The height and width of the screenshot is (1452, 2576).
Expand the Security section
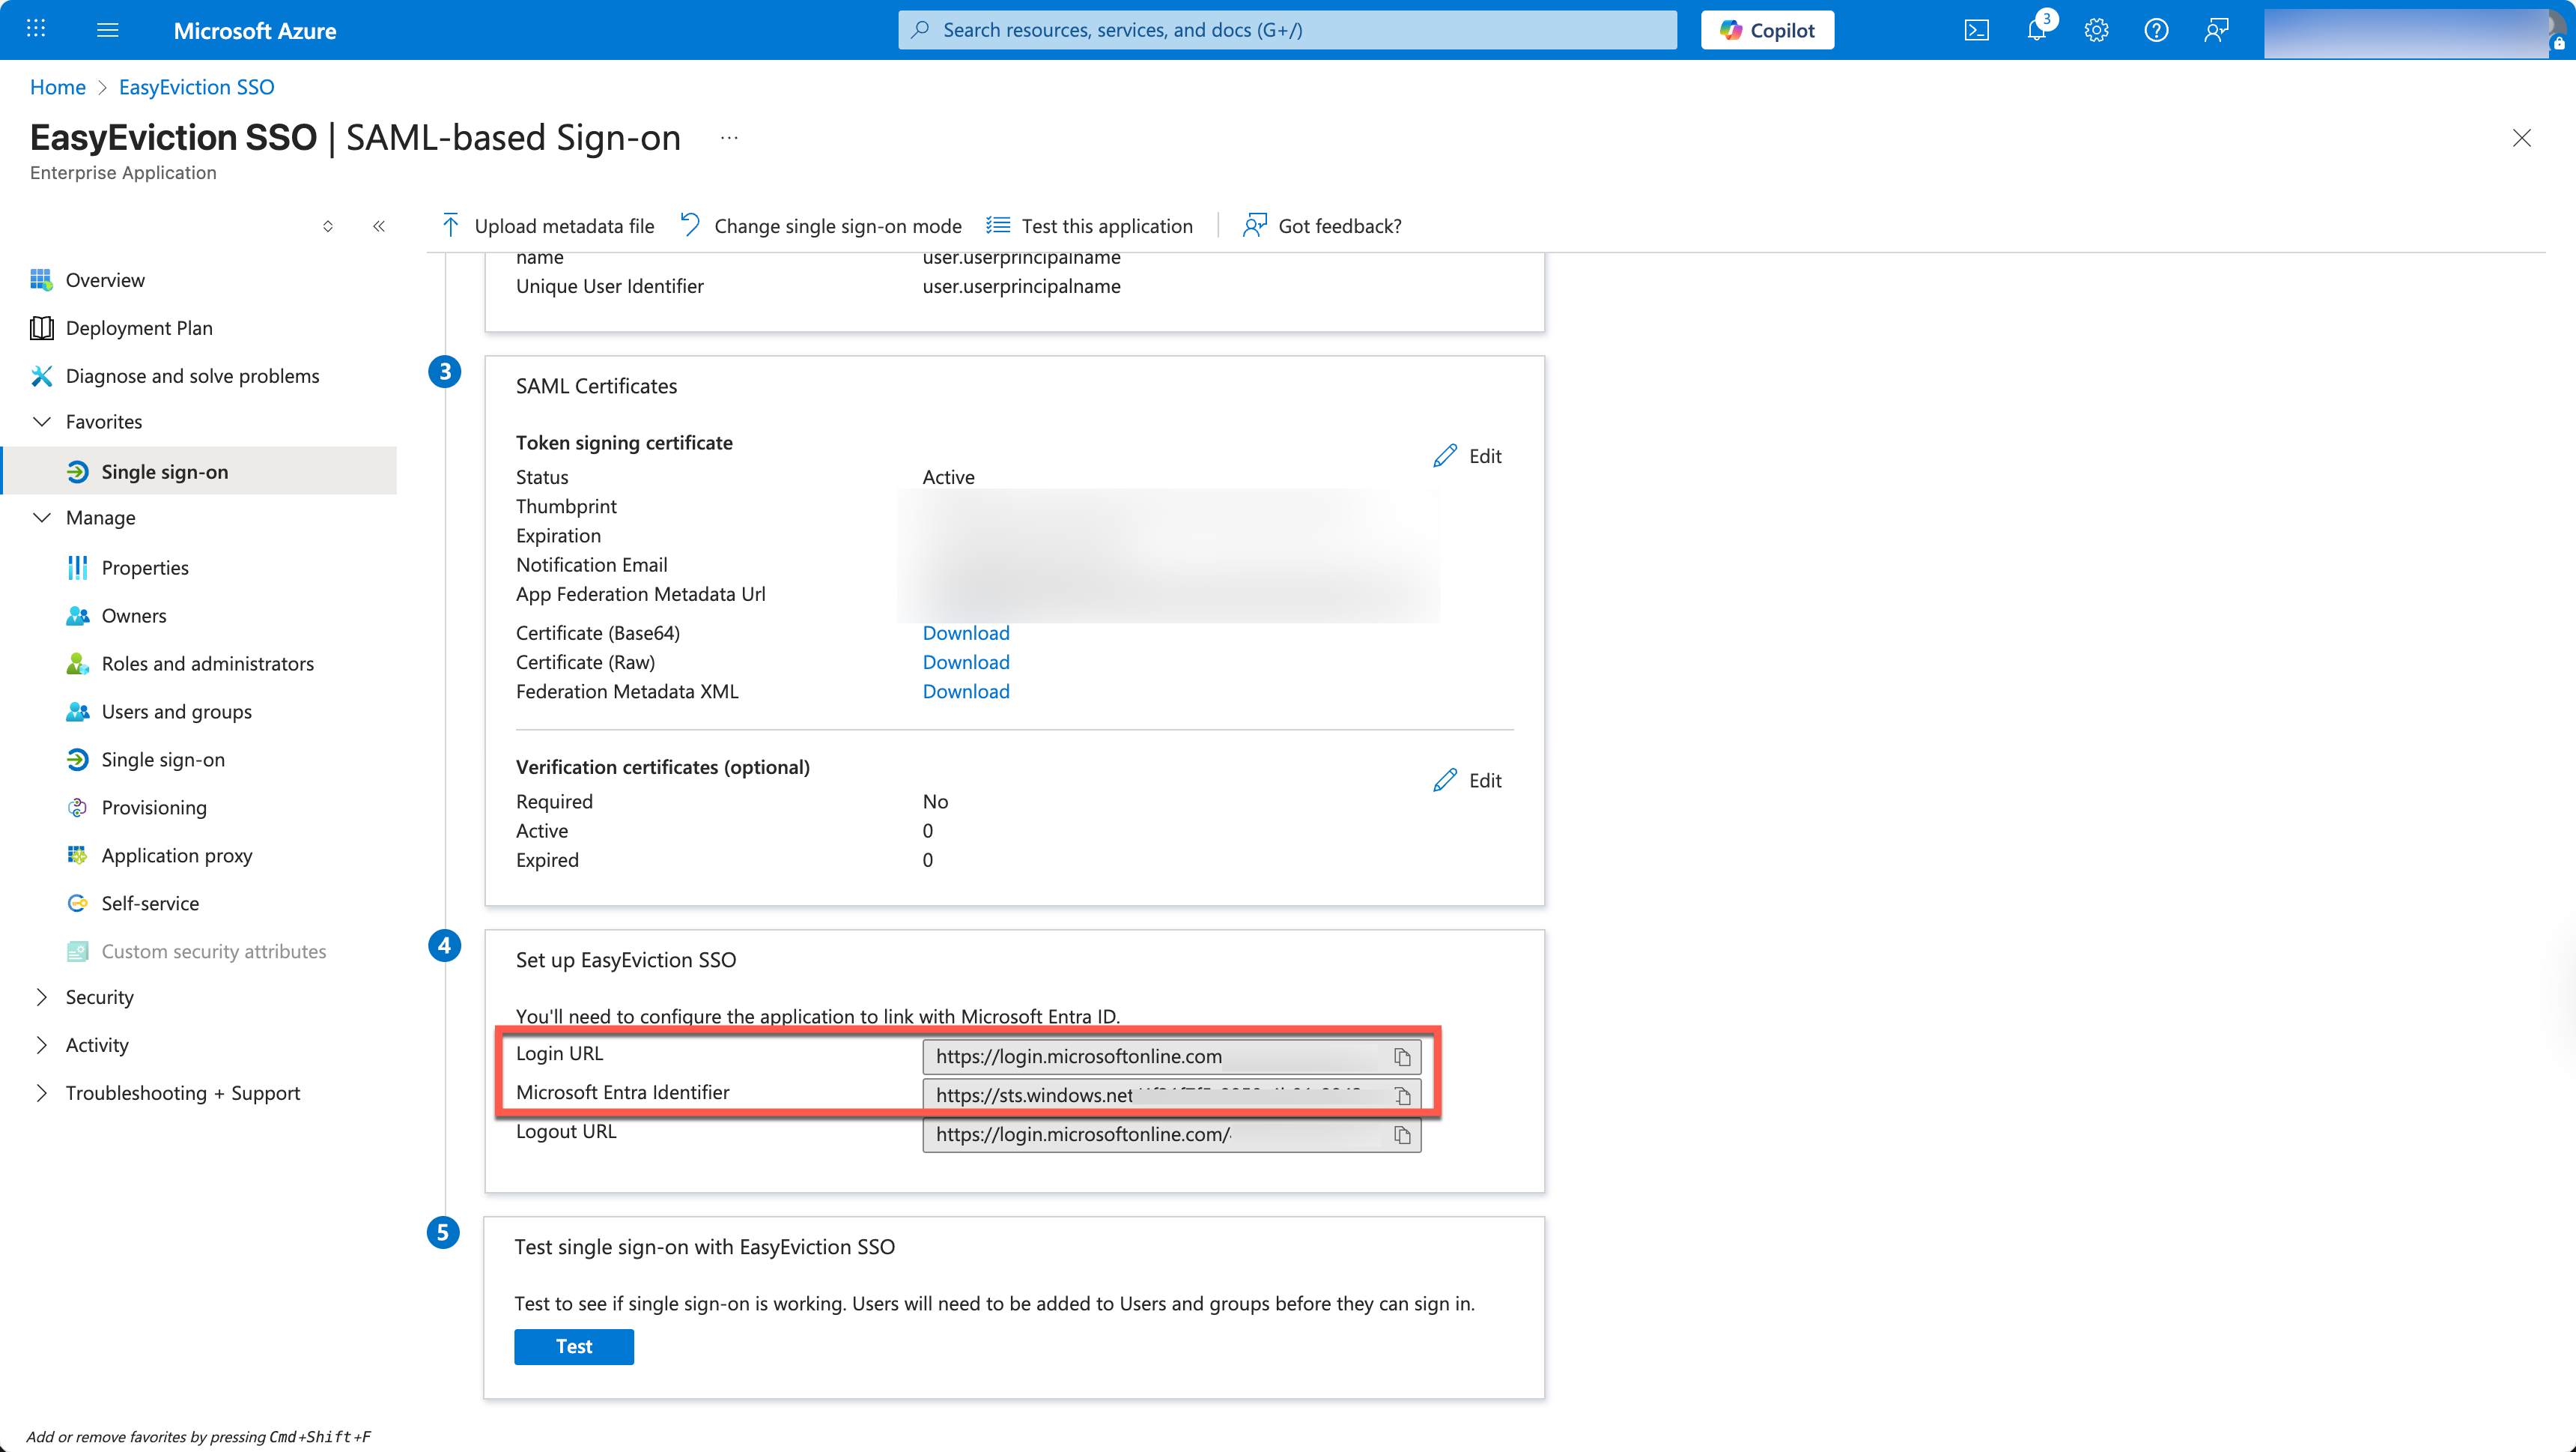[42, 996]
